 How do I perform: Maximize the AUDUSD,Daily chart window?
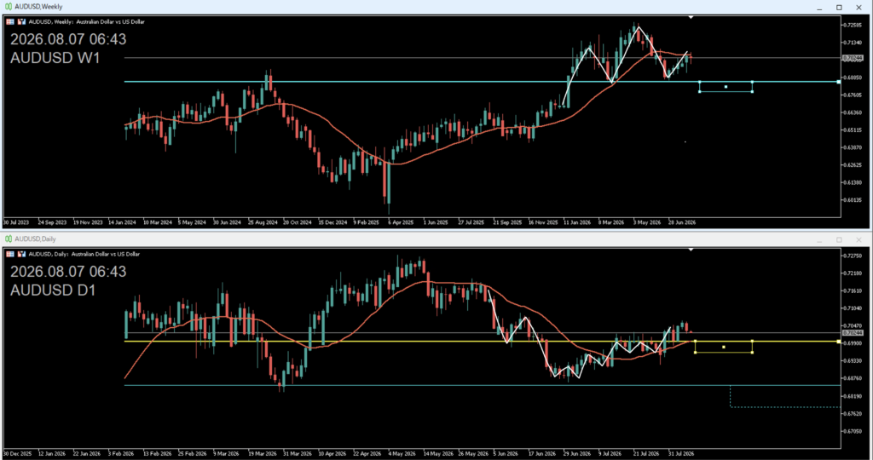(839, 239)
